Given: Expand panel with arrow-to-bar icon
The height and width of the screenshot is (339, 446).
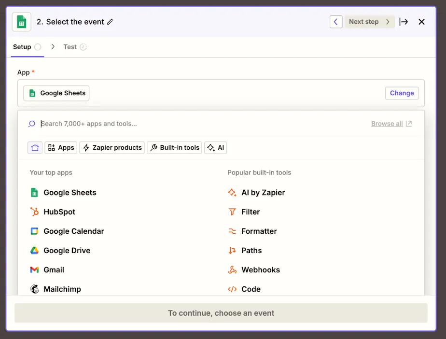Looking at the screenshot, I should click(x=404, y=22).
